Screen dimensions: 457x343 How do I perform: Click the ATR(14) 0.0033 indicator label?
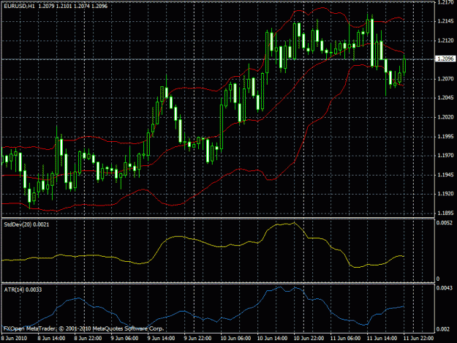(23, 290)
